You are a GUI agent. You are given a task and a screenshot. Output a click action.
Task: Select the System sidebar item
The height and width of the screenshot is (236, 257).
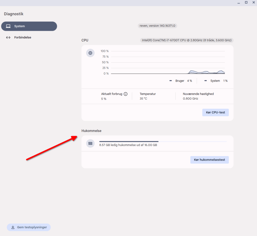coord(29,26)
